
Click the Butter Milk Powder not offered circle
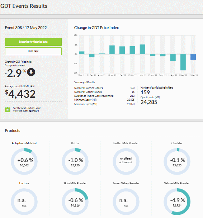pos(126,161)
